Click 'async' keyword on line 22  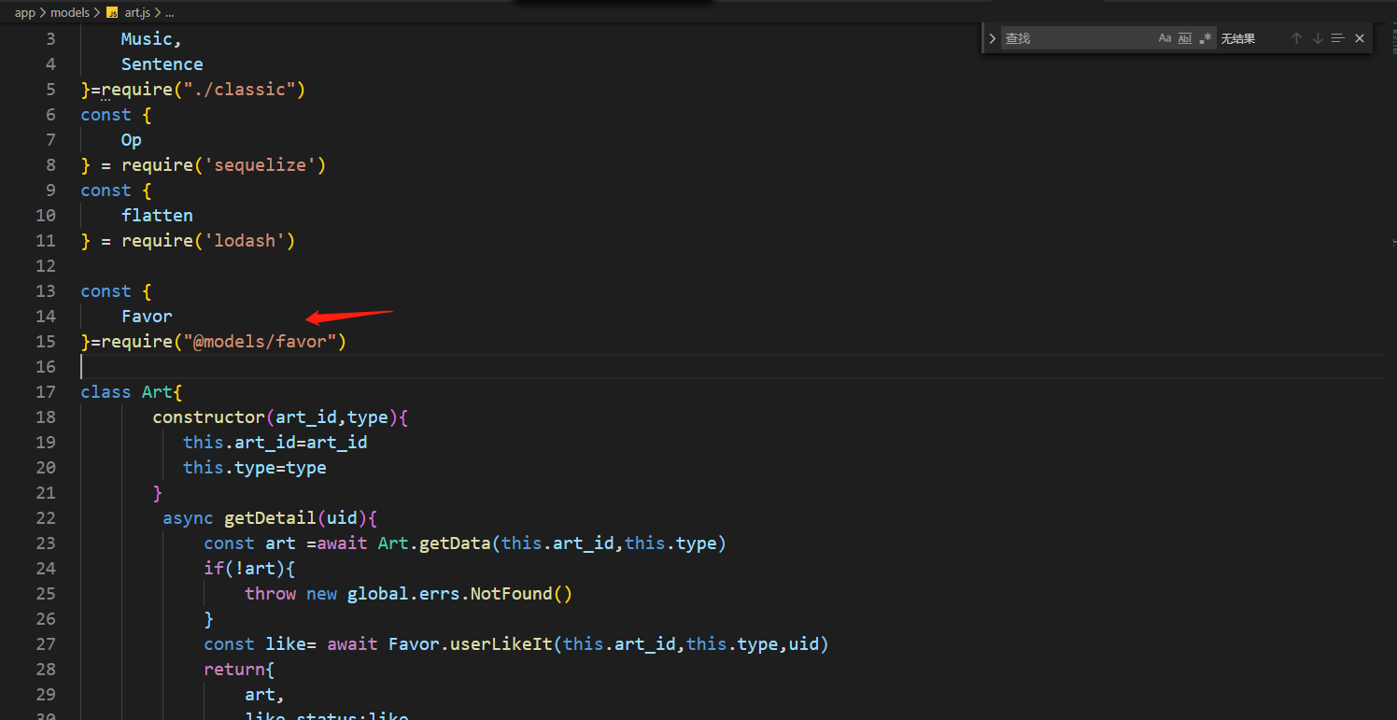pos(188,517)
